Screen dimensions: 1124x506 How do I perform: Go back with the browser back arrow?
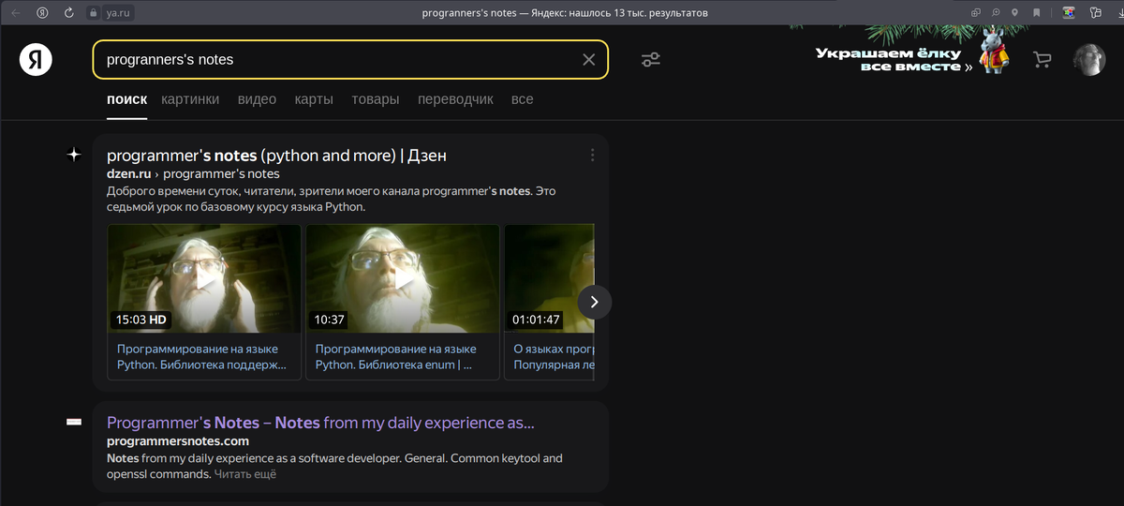(x=16, y=13)
